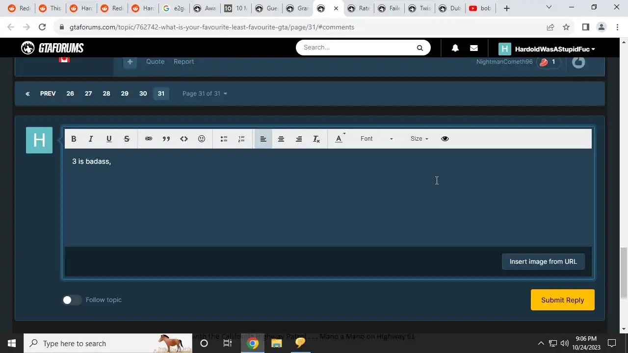Click Insert image from URL

click(x=543, y=261)
